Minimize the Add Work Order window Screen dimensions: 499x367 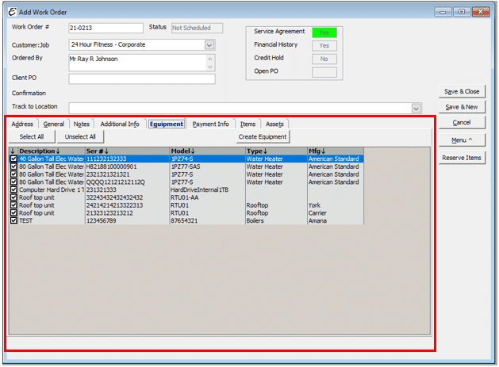coord(443,12)
